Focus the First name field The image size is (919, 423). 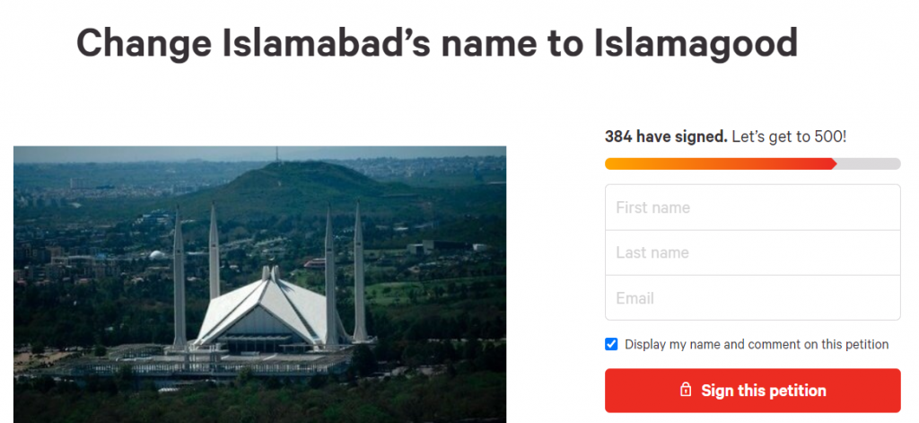coord(752,207)
